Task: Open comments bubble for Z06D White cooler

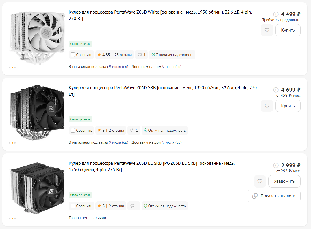Action: tap(142, 55)
